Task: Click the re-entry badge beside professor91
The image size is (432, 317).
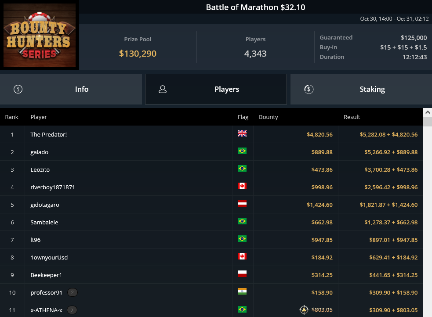Action: pos(73,292)
